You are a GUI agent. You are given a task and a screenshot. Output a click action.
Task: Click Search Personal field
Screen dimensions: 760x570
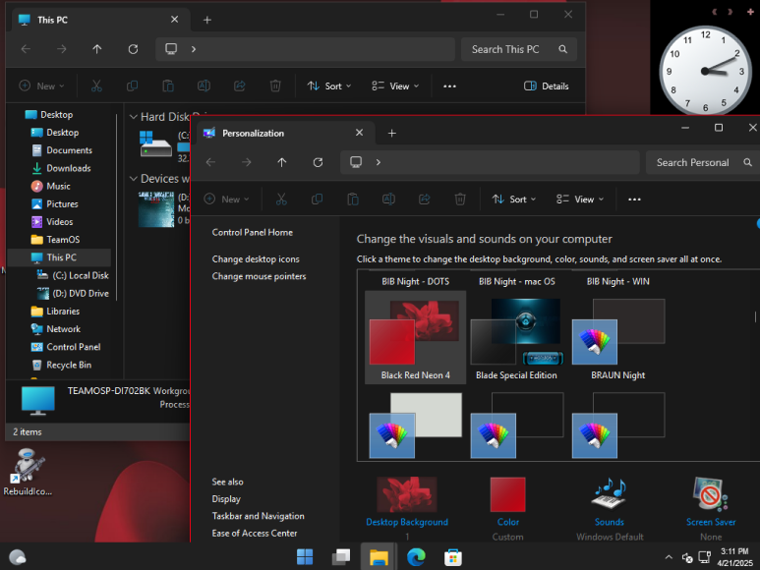(x=703, y=162)
